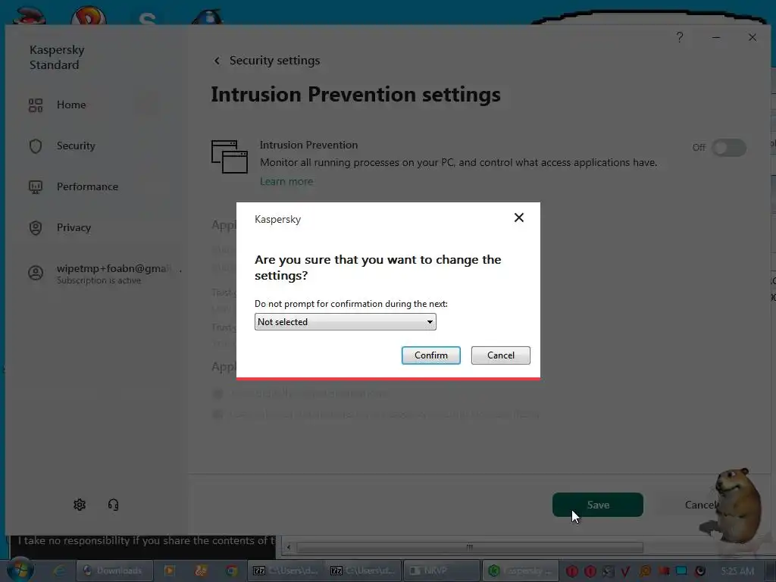The height and width of the screenshot is (582, 776).
Task: Click the Save button
Action: coord(598,505)
